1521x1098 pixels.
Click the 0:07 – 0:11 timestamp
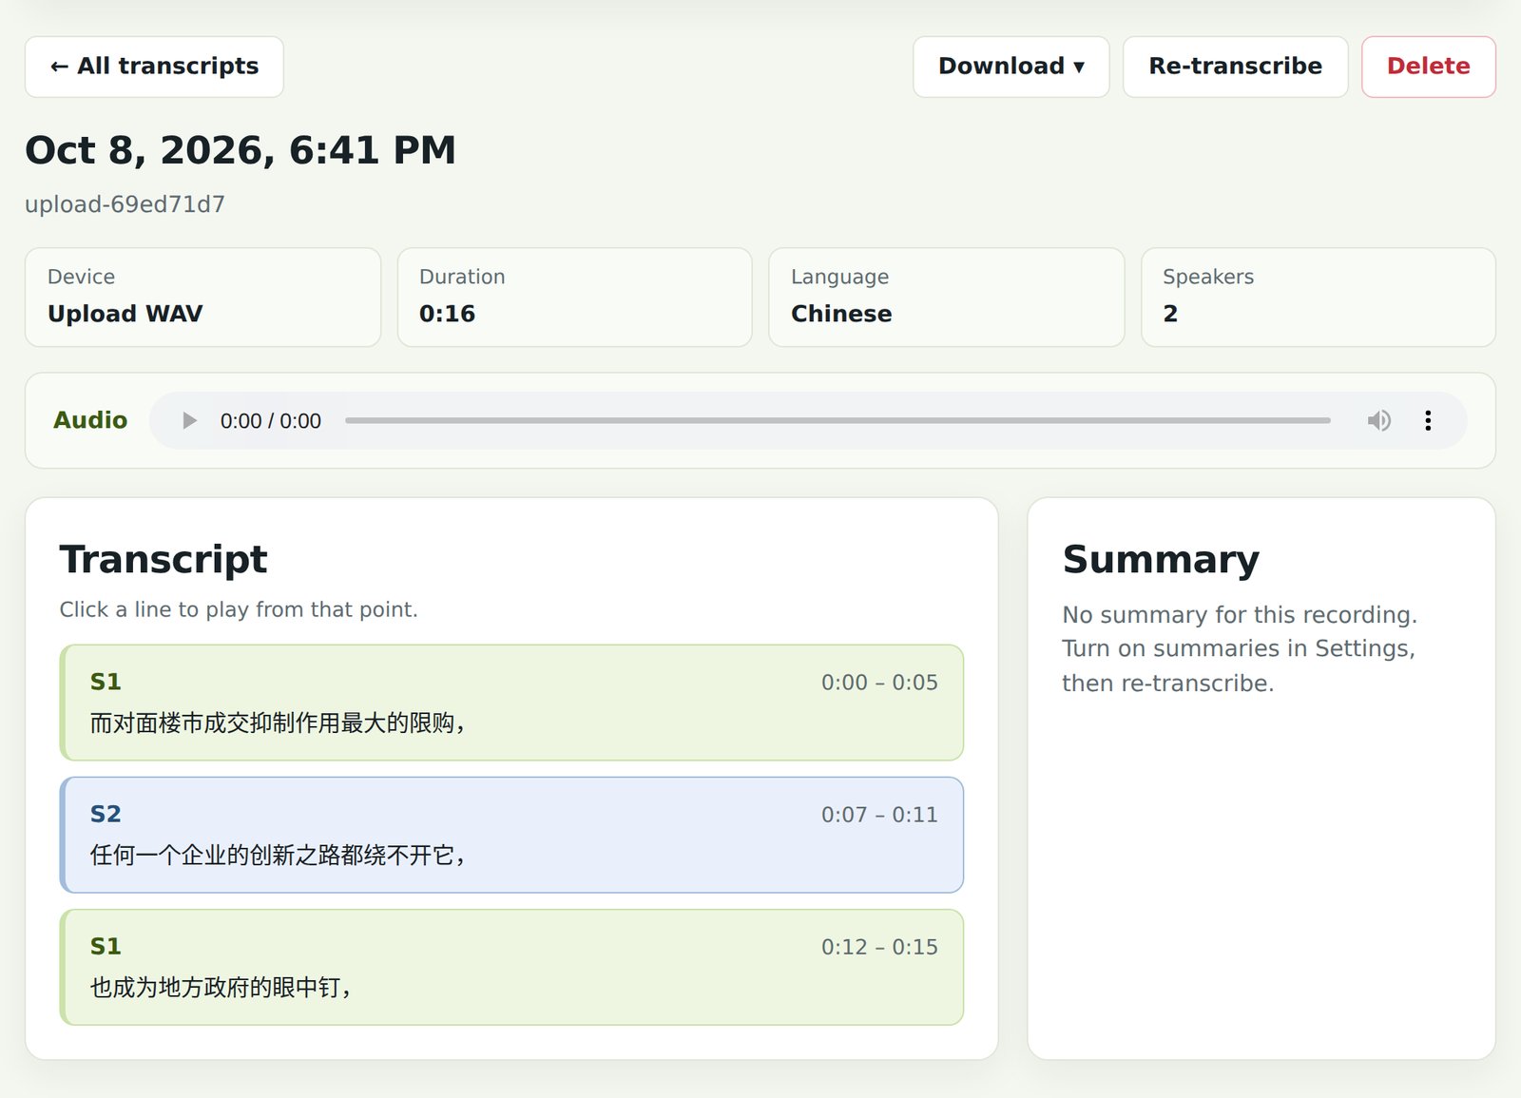point(879,815)
